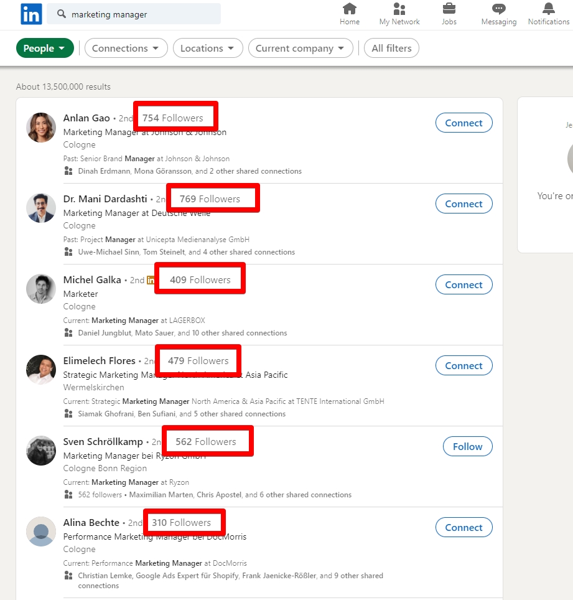Screen dimensions: 573x600
Task: Click shared connections icon under Michel Galka
Action: [x=68, y=332]
